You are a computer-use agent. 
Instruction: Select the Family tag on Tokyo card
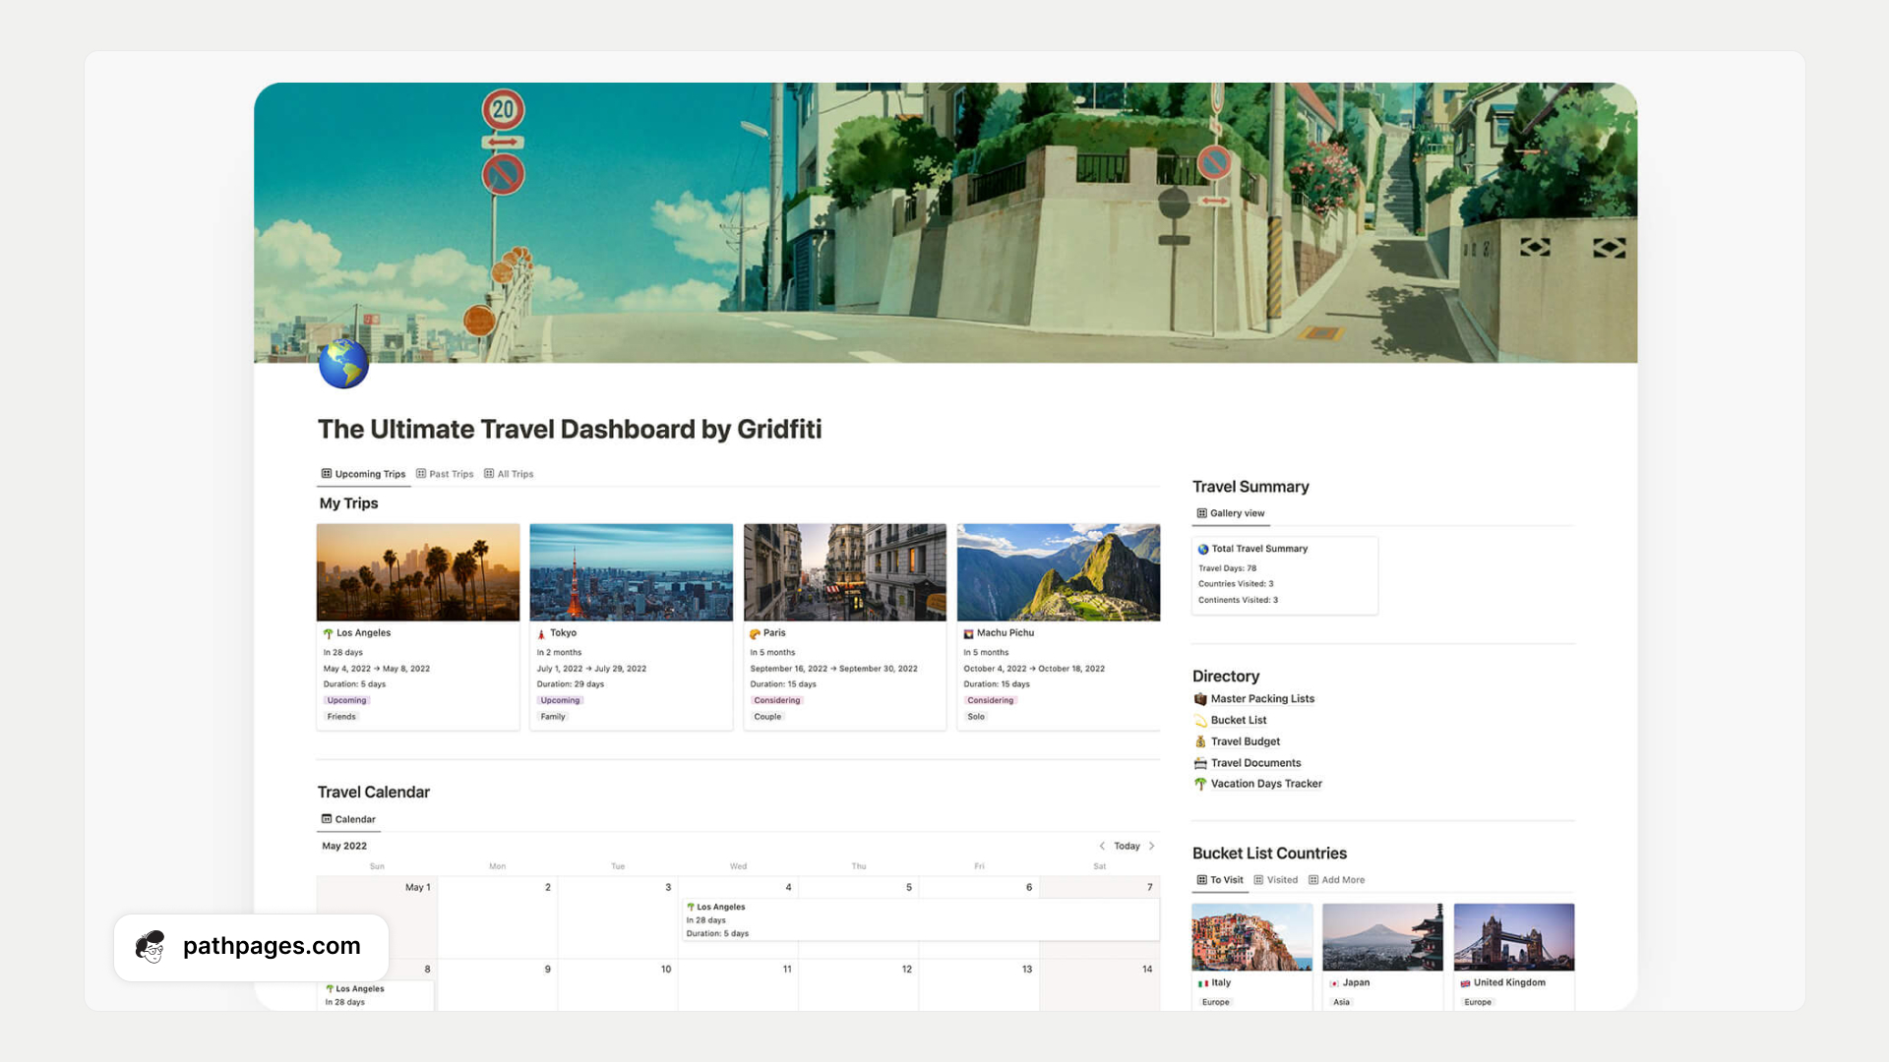[x=553, y=717]
